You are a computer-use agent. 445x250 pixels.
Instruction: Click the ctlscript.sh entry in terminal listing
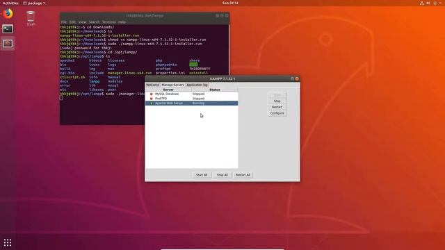pyautogui.click(x=72, y=77)
